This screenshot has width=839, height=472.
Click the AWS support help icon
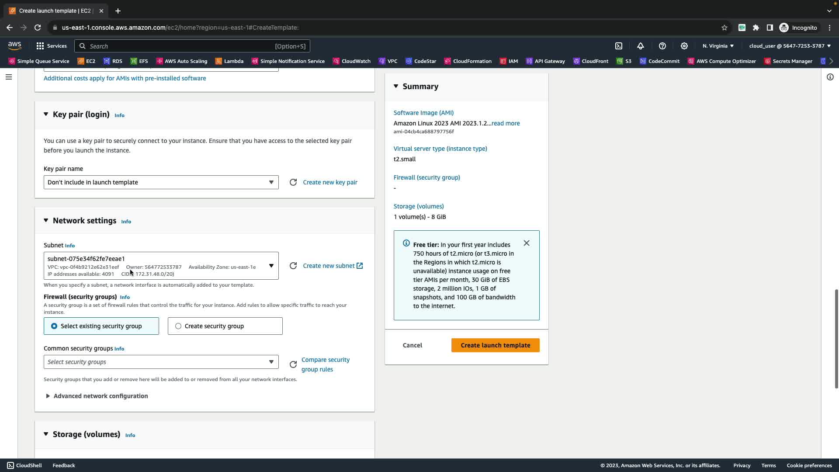click(662, 46)
